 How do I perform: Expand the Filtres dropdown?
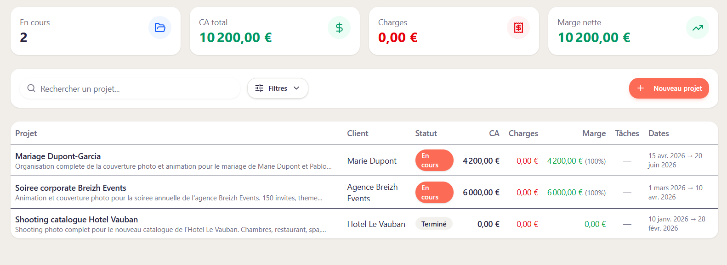pos(278,88)
